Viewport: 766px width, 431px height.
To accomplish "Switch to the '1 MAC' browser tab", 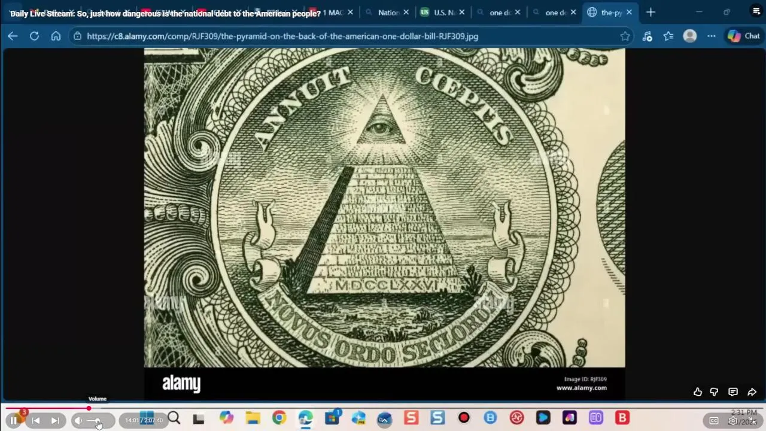I will pos(332,13).
